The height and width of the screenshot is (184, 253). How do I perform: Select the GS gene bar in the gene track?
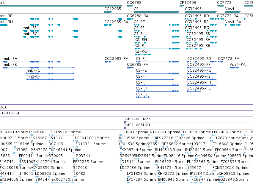tap(157, 12)
